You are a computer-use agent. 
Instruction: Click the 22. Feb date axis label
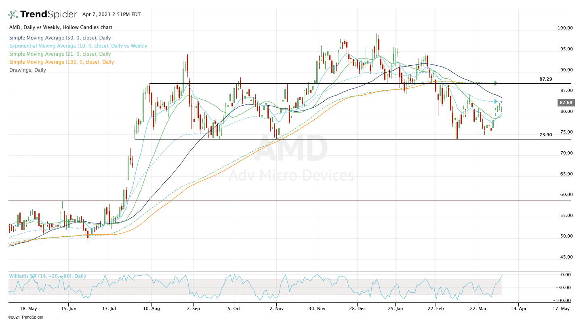[x=436, y=309]
